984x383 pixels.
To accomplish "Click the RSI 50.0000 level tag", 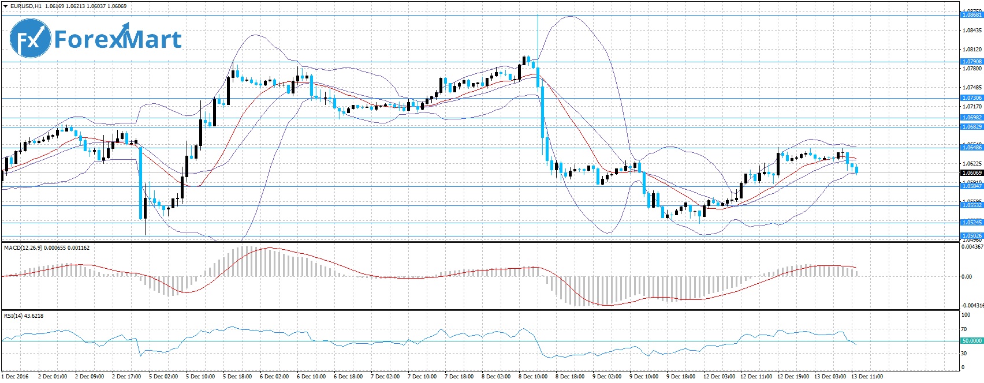I will [971, 341].
